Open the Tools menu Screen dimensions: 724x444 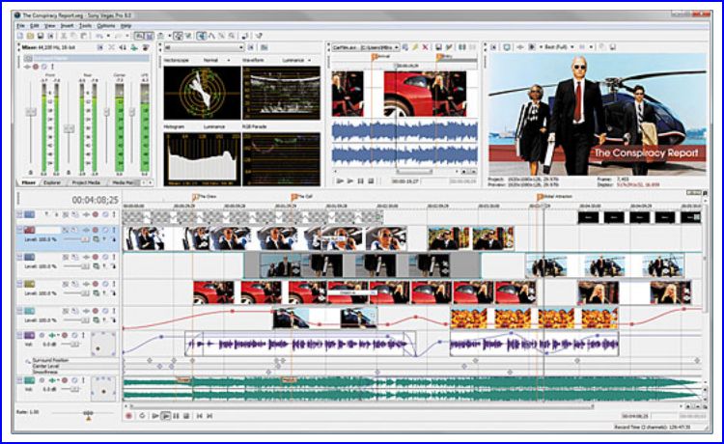pos(85,25)
